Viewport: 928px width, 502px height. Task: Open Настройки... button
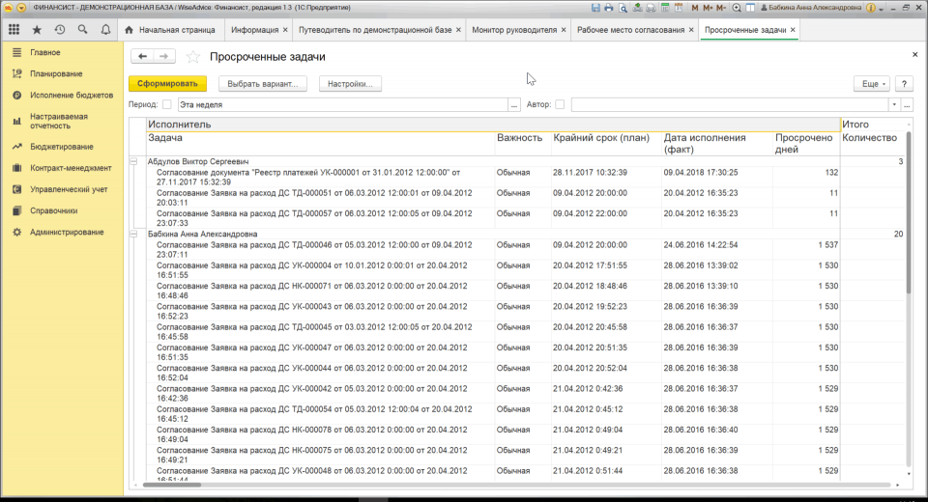tap(350, 84)
